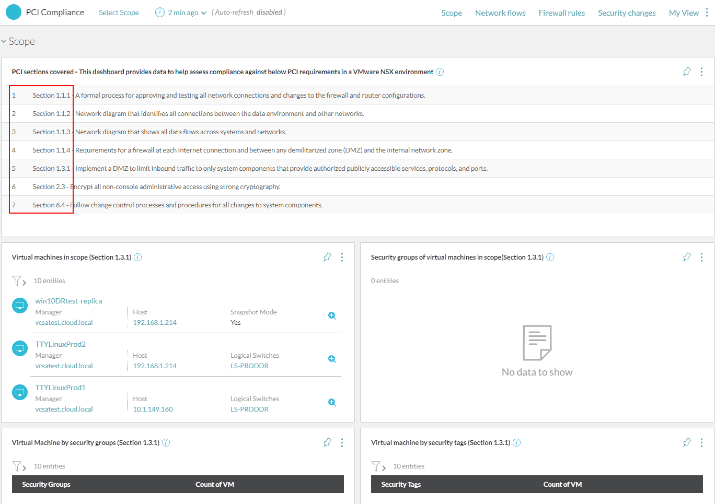Go to the My View tab

pos(684,13)
